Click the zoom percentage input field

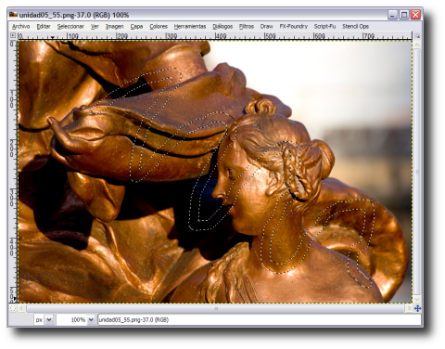click(x=71, y=319)
